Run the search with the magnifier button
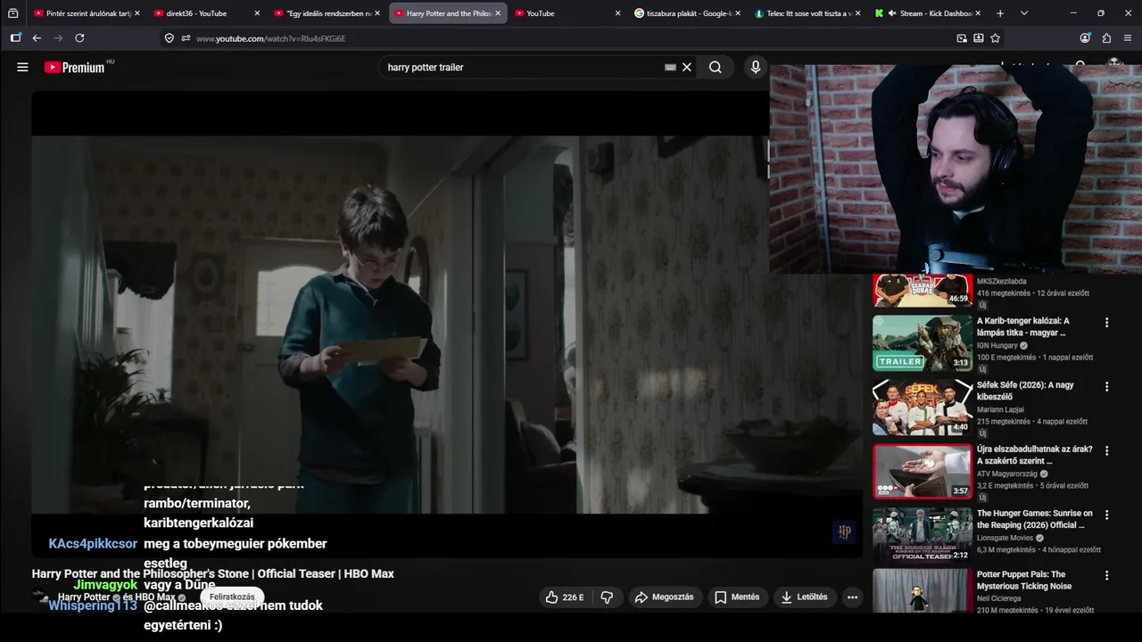This screenshot has height=642, width=1142. pyautogui.click(x=716, y=67)
